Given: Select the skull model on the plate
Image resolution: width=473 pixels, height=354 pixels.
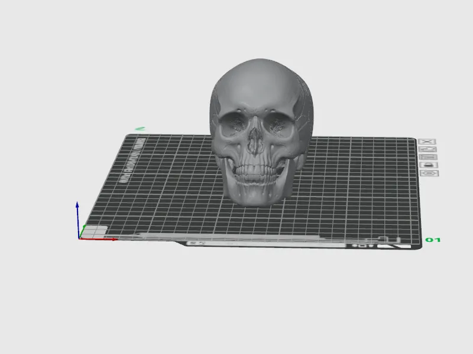Looking at the screenshot, I should (x=261, y=132).
